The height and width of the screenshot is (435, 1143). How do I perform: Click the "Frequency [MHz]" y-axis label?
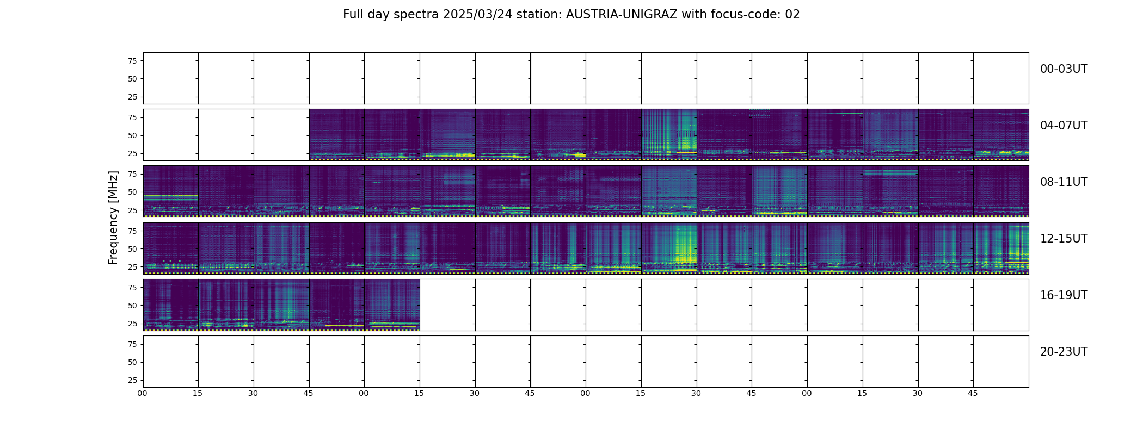(x=113, y=218)
